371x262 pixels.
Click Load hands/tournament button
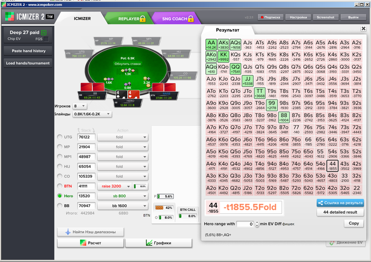28,63
